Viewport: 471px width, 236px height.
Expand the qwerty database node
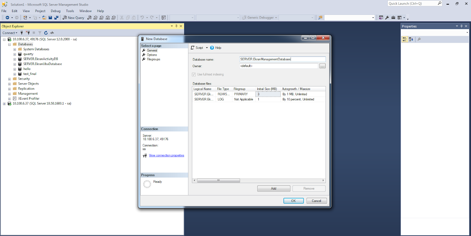[x=15, y=54]
